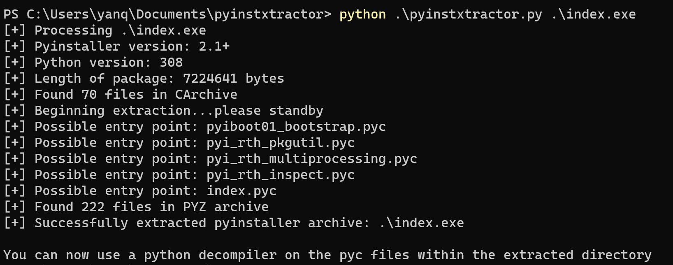The height and width of the screenshot is (265, 673).
Task: Click the prompt path C:\Users\yanq\Documents\pyinstxtractor
Action: [175, 14]
